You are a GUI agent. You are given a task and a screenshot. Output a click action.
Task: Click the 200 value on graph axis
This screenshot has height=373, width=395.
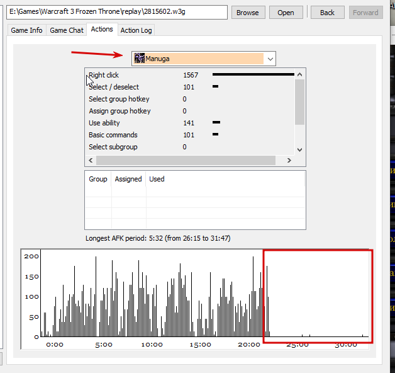[31, 256]
